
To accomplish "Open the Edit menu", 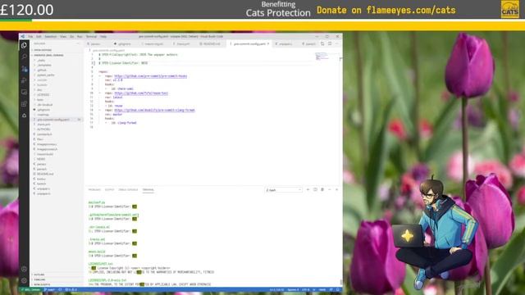I will tap(39, 36).
